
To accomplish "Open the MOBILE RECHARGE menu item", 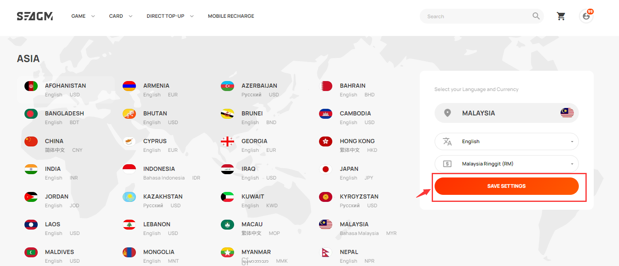I will 231,16.
